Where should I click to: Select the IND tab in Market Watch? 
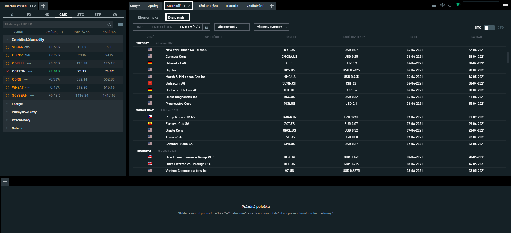[x=46, y=15]
